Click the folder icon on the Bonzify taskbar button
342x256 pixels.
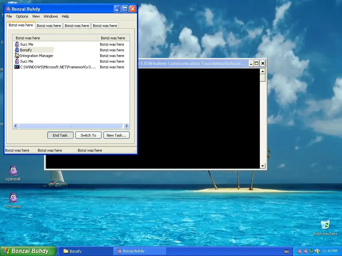point(66,251)
